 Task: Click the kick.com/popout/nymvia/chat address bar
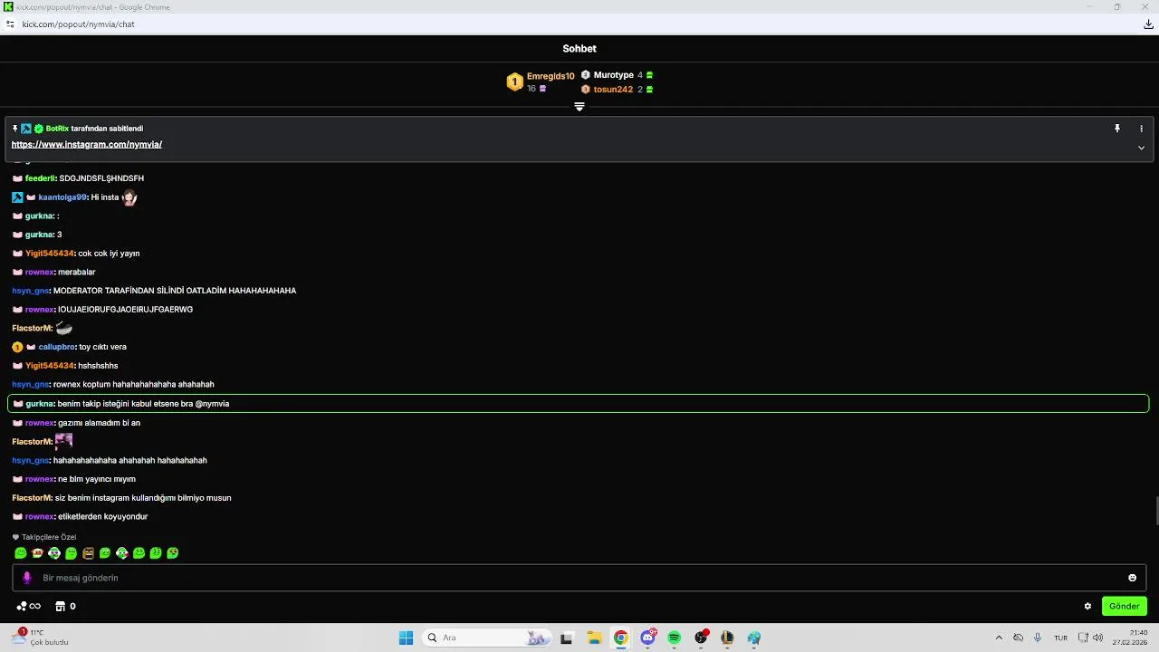(79, 24)
